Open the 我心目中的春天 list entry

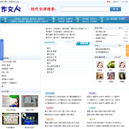click(x=53, y=66)
